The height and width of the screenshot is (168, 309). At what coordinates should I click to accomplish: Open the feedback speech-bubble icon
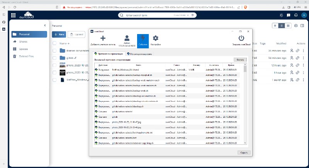(x=289, y=15)
